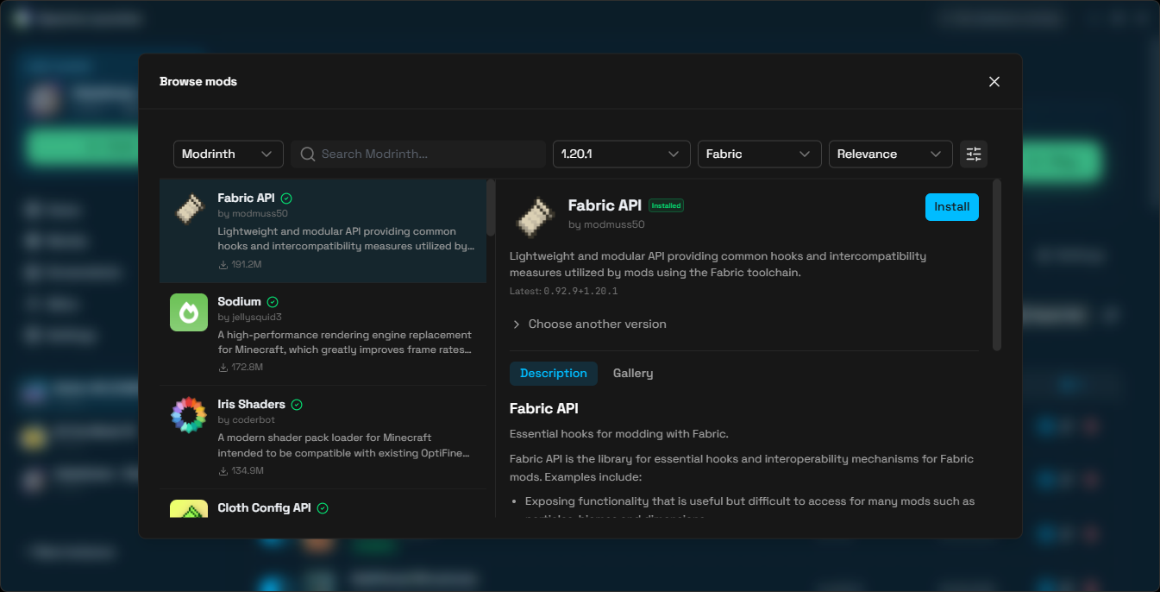Click the Installed badge
The width and height of the screenshot is (1160, 592).
pyautogui.click(x=666, y=205)
